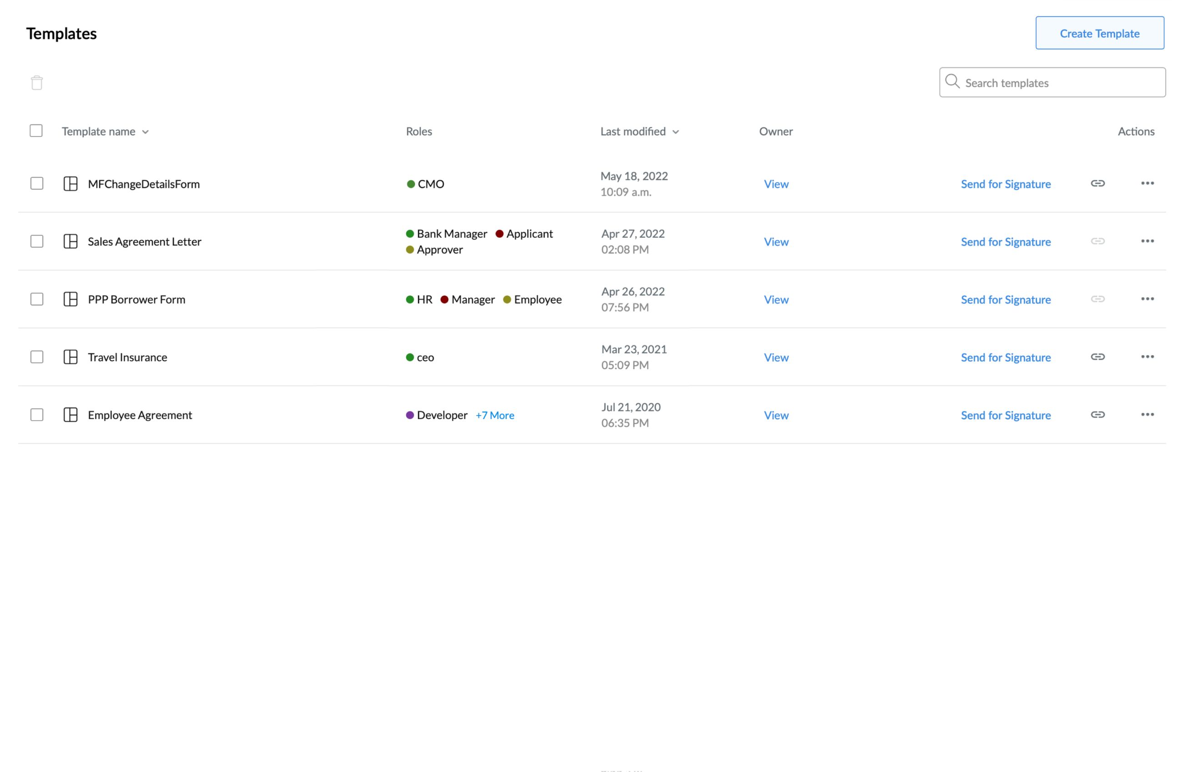The width and height of the screenshot is (1183, 772).
Task: Tick the PPP Borrower Form checkbox
Action: [37, 299]
